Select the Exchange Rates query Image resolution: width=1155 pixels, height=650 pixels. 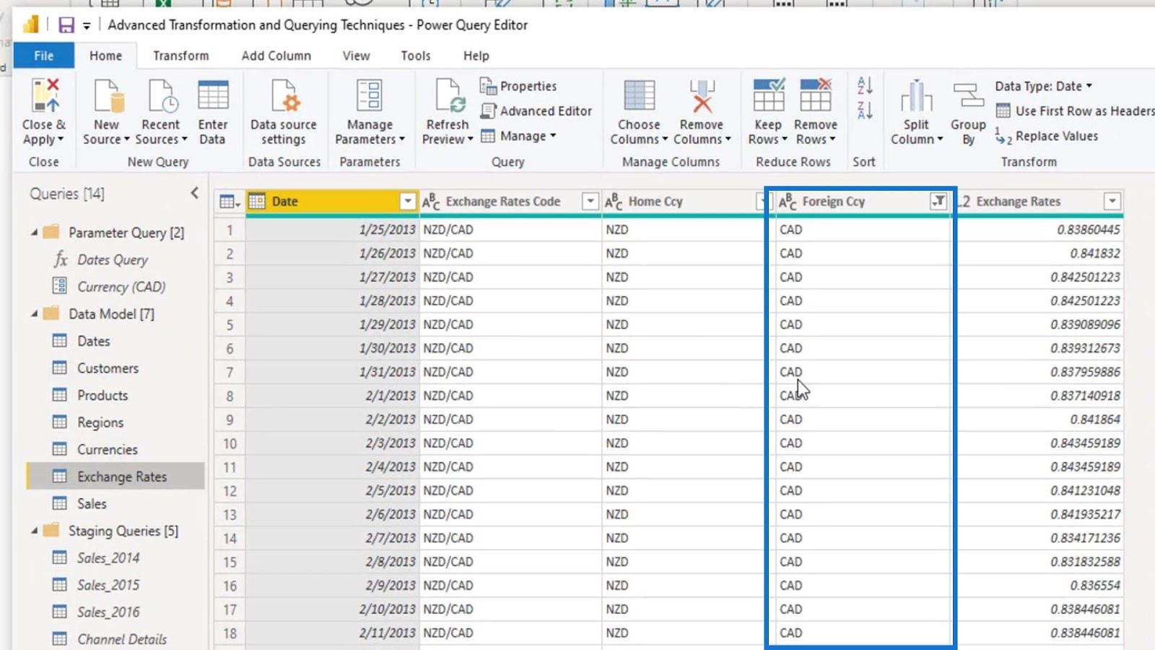(115, 477)
